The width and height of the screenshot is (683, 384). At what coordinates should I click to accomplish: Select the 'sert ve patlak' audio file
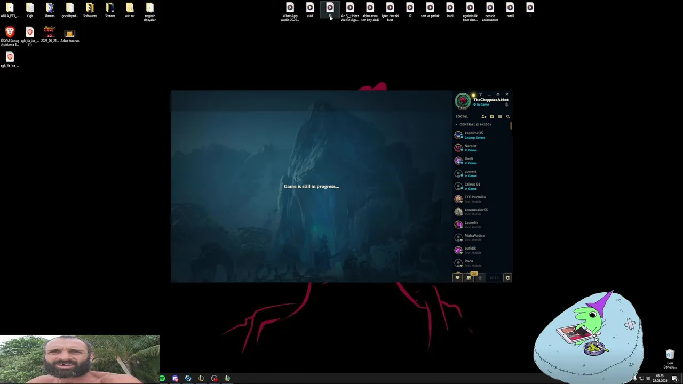(x=430, y=10)
